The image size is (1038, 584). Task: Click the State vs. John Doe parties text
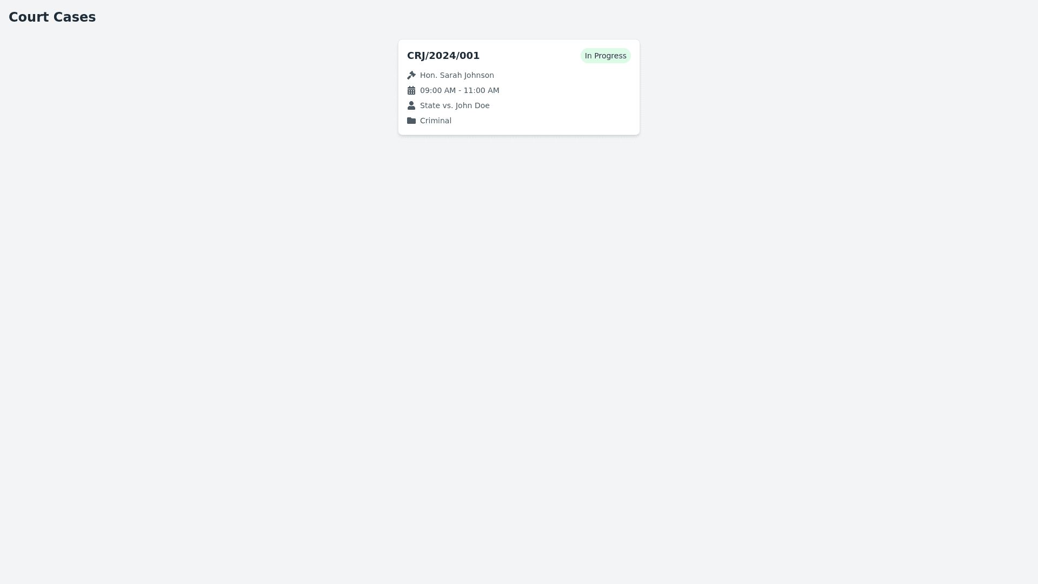tap(455, 105)
